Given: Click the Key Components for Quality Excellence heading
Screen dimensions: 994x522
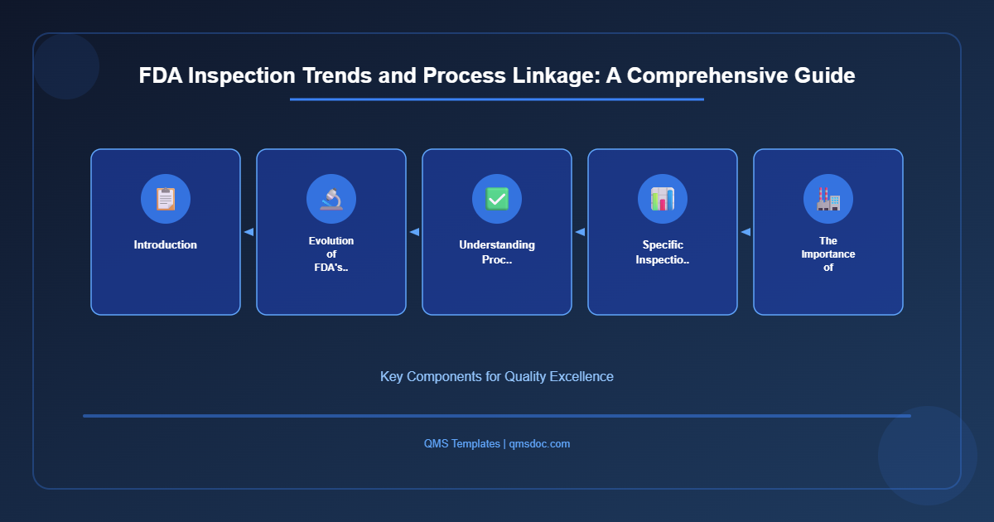Looking at the screenshot, I should pos(497,376).
